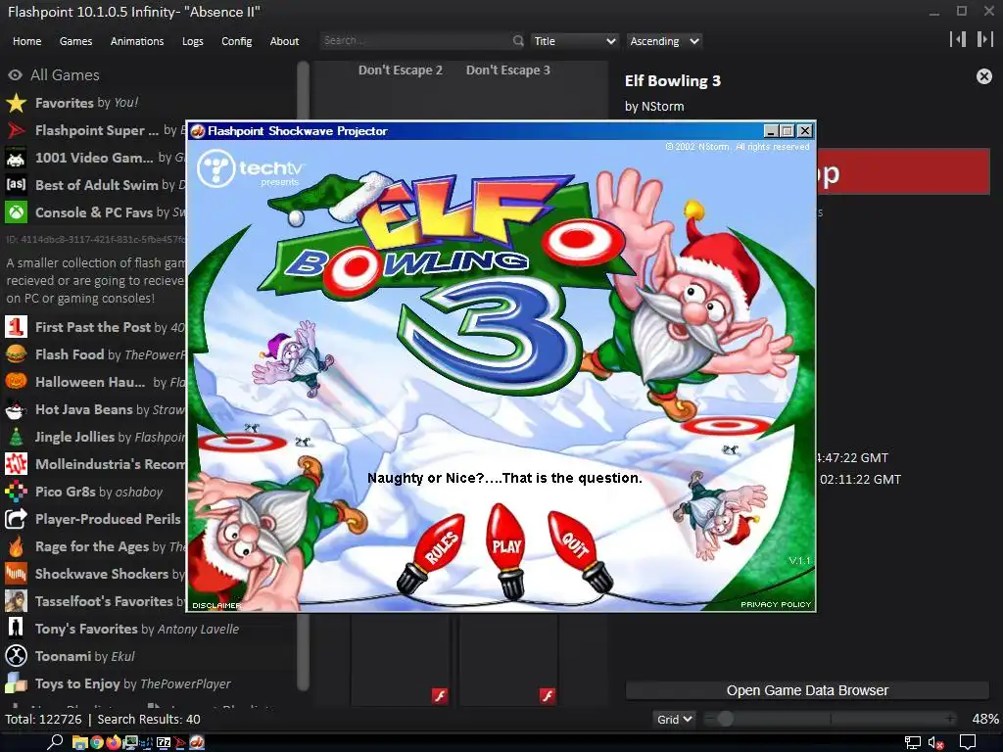The image size is (1003, 752).
Task: Click the Toys to Enjoy playlist name
Action: [77, 683]
